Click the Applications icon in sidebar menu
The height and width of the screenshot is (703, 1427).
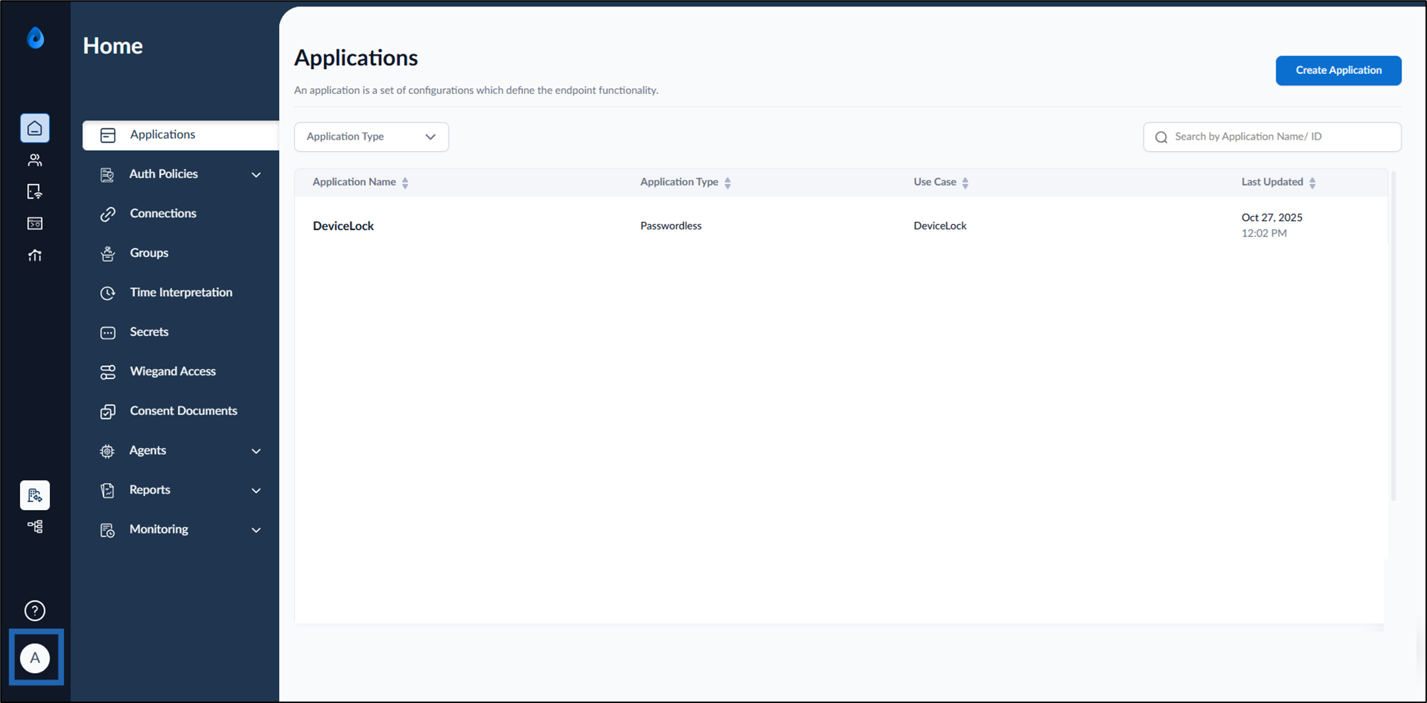point(108,135)
